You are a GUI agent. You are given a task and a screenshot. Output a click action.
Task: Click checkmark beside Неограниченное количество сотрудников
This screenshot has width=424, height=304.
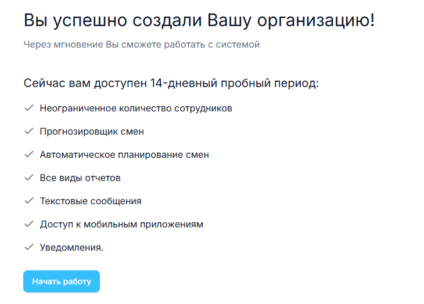[28, 108]
